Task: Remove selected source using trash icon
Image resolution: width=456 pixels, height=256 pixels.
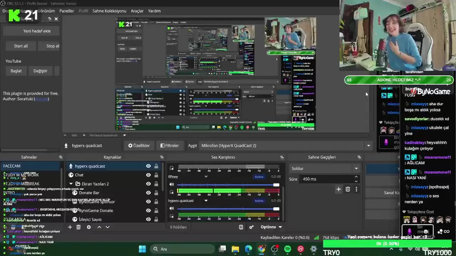Action: tap(79, 227)
